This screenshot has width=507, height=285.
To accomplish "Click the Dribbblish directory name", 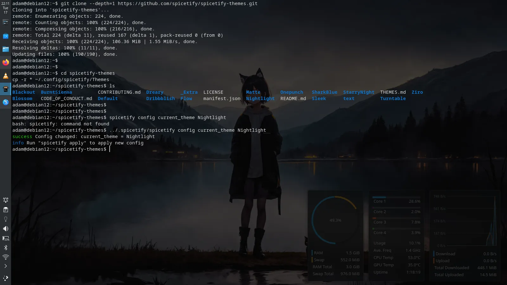I will pyautogui.click(x=160, y=98).
